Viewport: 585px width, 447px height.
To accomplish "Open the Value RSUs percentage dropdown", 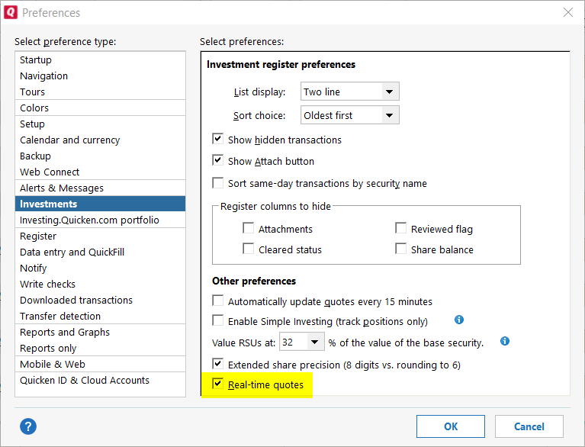I will tap(314, 342).
